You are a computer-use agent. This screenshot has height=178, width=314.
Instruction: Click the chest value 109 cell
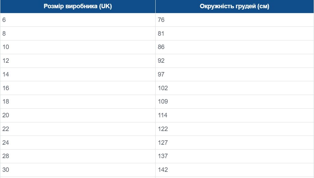tap(163, 102)
